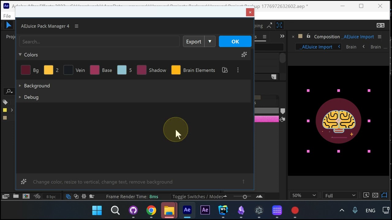Zoom in timeline with large mountains icon
This screenshot has width=392, height=220.
(259, 196)
